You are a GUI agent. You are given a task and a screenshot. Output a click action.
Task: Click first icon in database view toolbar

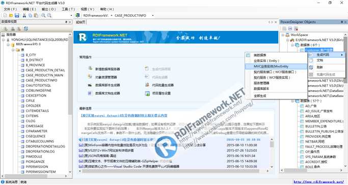point(6,29)
